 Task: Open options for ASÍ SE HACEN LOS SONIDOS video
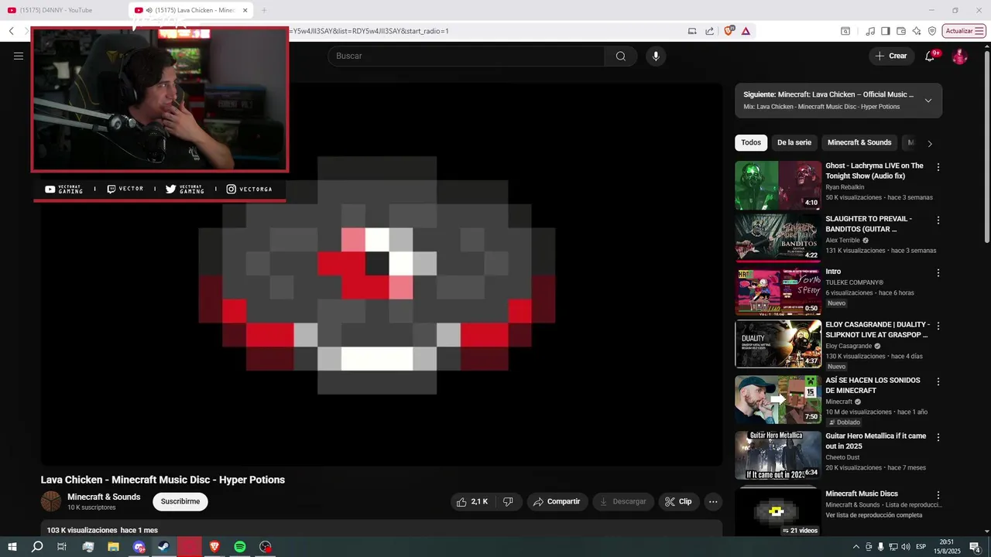point(938,381)
